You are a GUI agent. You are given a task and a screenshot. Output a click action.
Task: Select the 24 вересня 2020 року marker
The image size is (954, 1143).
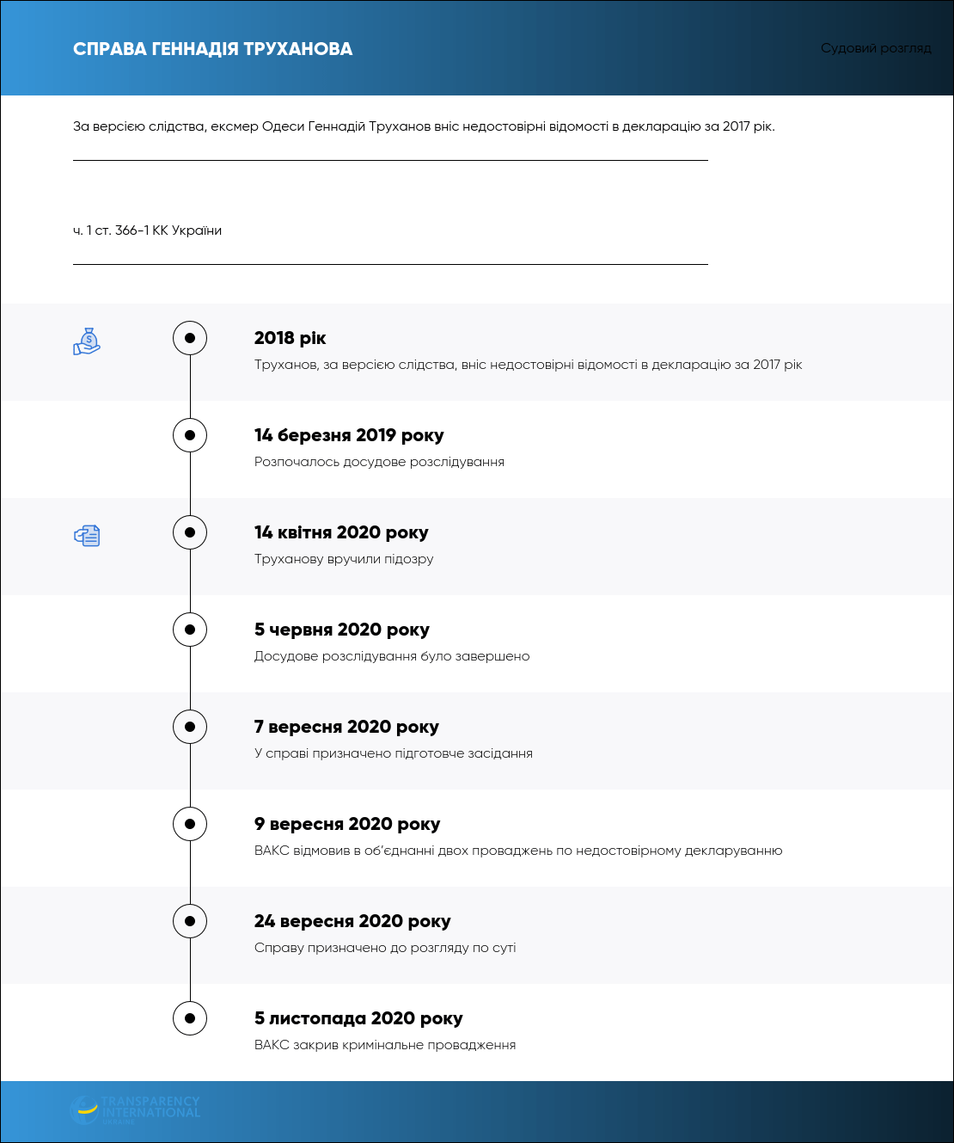pyautogui.click(x=190, y=921)
